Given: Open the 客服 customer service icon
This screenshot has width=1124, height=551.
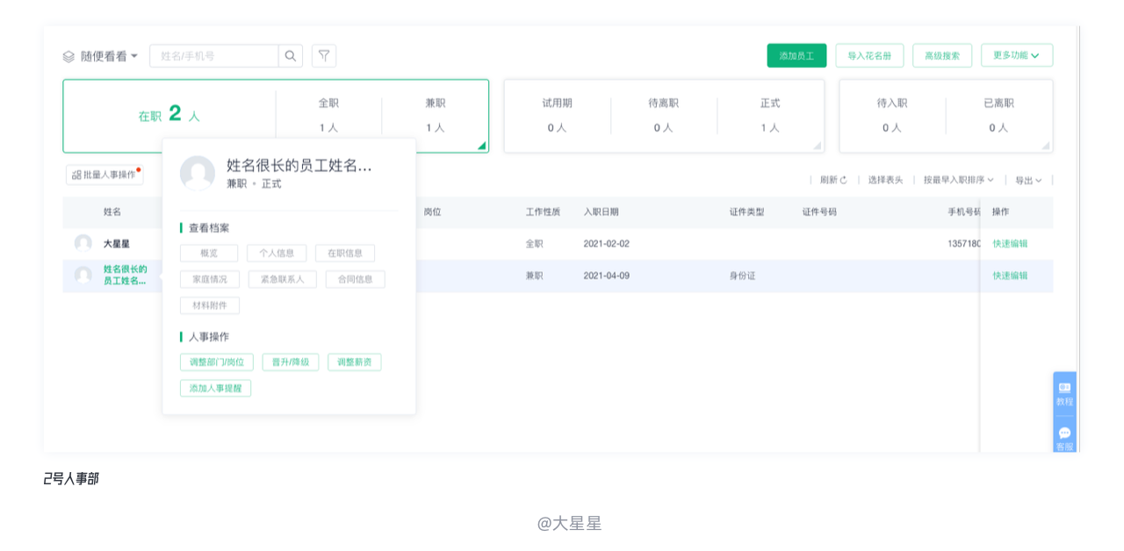Looking at the screenshot, I should coord(1064,437).
